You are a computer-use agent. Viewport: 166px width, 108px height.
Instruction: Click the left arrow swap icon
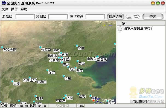129,17
